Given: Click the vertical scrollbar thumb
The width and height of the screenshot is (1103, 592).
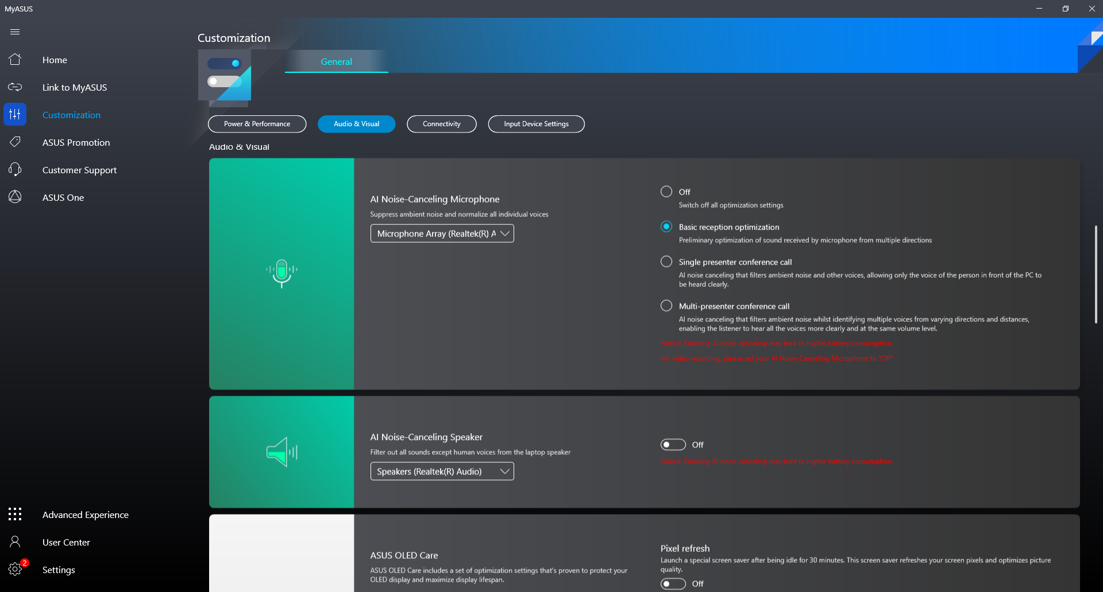Looking at the screenshot, I should click(x=1096, y=274).
